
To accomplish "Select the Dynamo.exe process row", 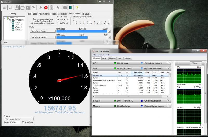I will [131, 75].
